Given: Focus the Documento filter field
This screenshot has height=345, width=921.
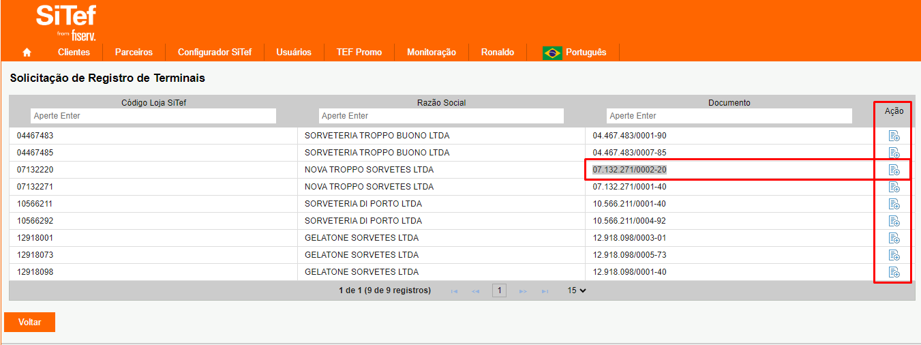Looking at the screenshot, I should coord(729,116).
